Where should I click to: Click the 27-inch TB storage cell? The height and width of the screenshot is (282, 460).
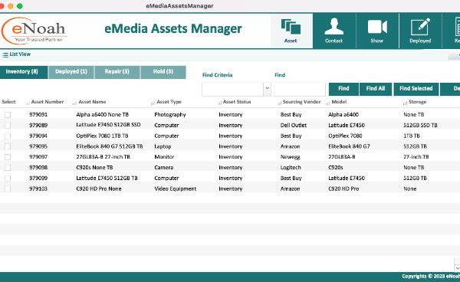click(x=416, y=157)
